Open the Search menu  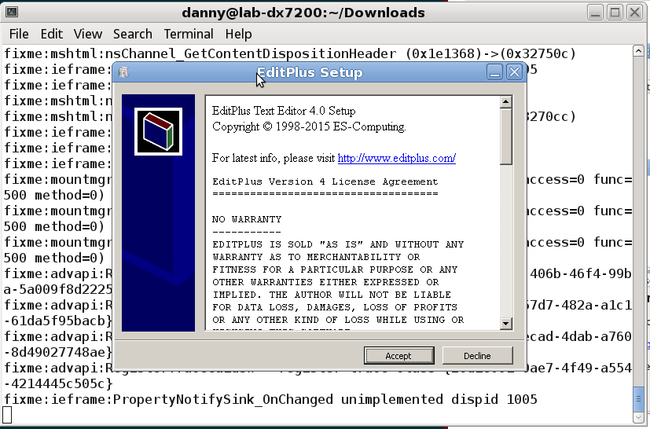coord(133,34)
